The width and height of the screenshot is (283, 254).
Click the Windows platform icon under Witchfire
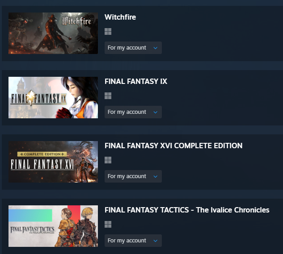pos(108,32)
